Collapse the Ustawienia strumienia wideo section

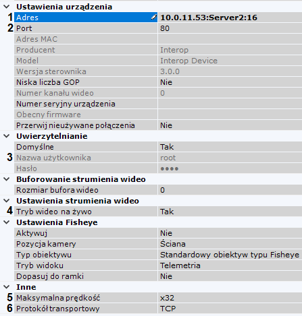[7, 201]
